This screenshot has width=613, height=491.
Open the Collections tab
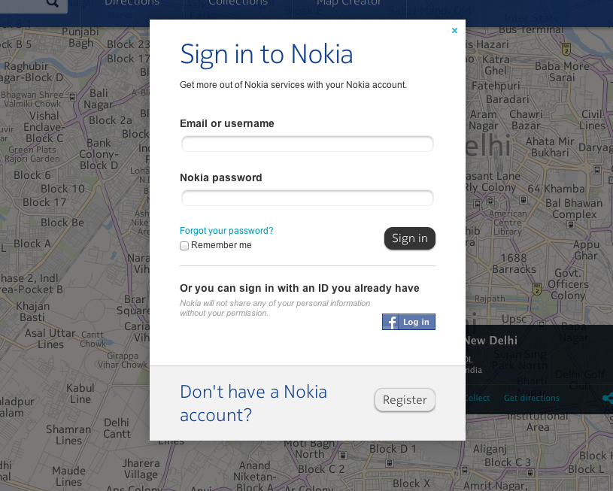[238, 3]
